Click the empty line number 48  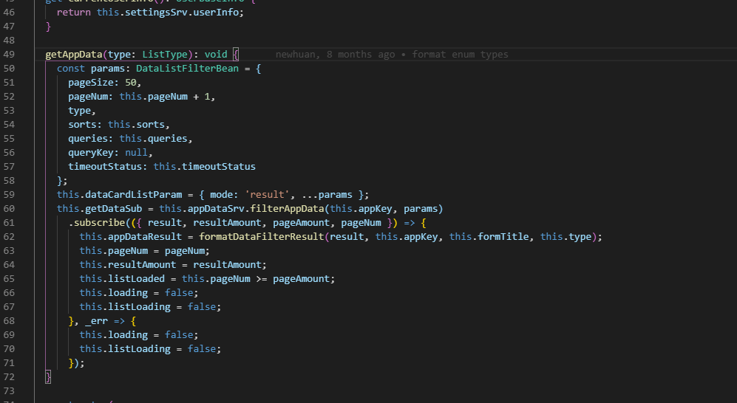(x=9, y=41)
